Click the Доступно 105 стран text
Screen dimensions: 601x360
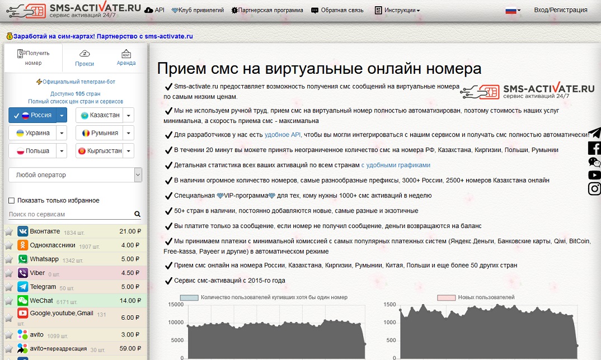76,93
